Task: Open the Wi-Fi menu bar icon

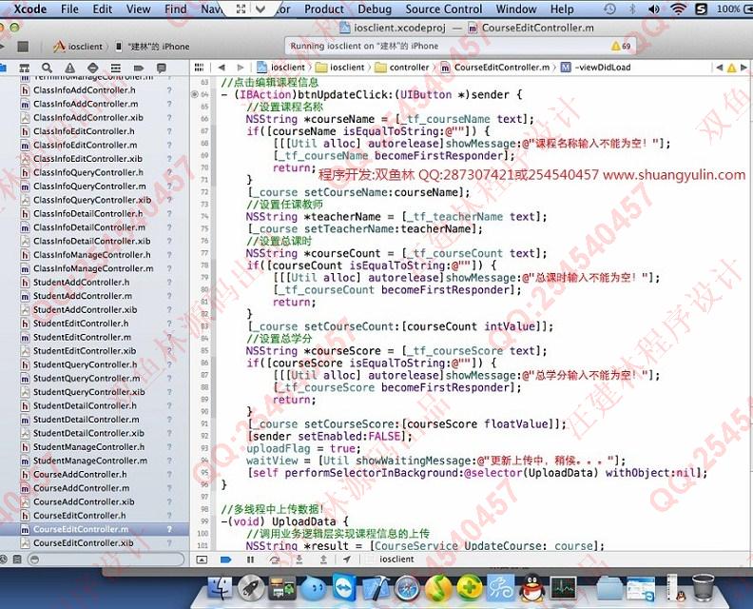Action: coord(678,10)
